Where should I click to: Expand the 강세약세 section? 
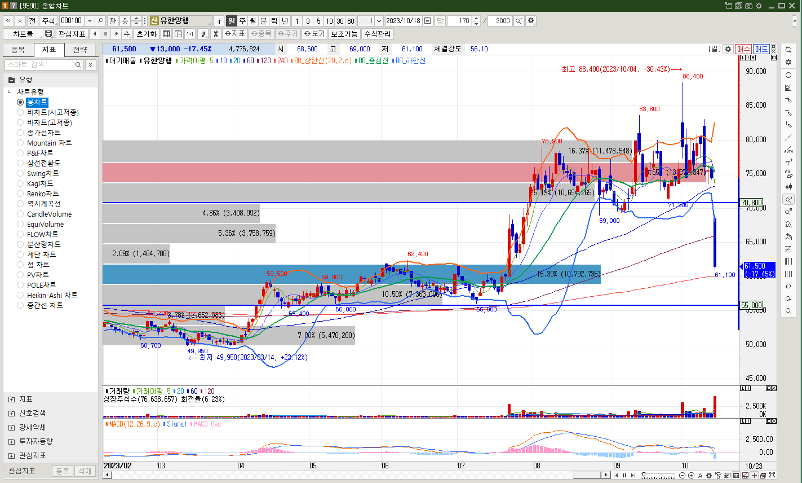point(12,427)
